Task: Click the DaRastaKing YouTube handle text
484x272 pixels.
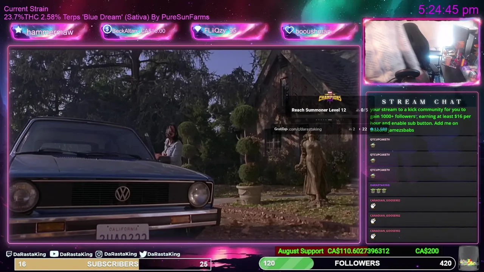Action: pos(76,254)
